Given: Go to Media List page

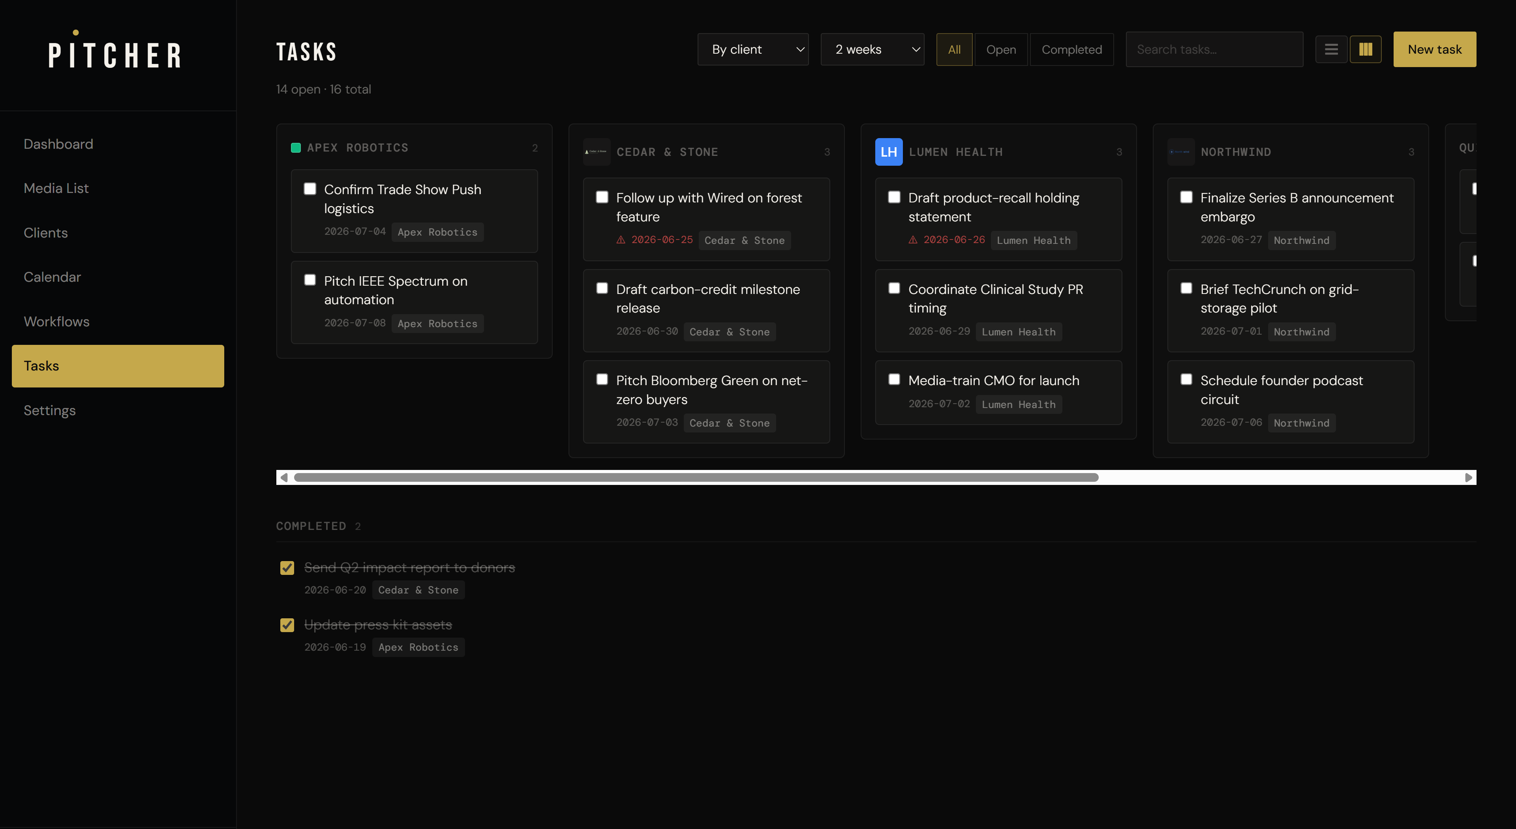Looking at the screenshot, I should click(x=118, y=188).
